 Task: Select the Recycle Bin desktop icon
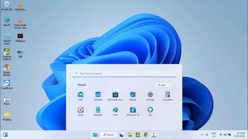[7, 6]
